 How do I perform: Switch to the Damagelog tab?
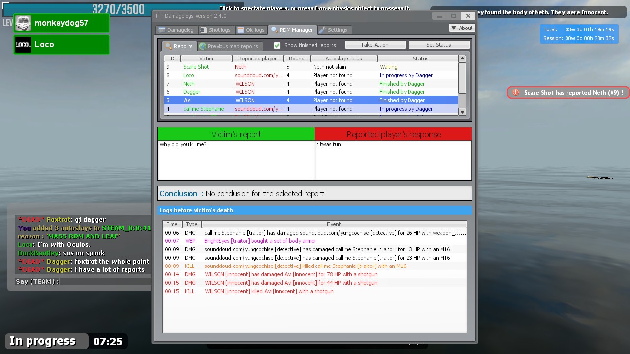[176, 30]
